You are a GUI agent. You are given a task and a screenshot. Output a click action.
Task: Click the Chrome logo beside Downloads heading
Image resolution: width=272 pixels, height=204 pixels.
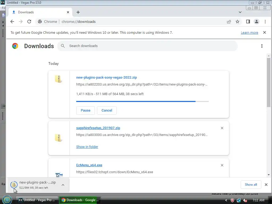click(15, 46)
